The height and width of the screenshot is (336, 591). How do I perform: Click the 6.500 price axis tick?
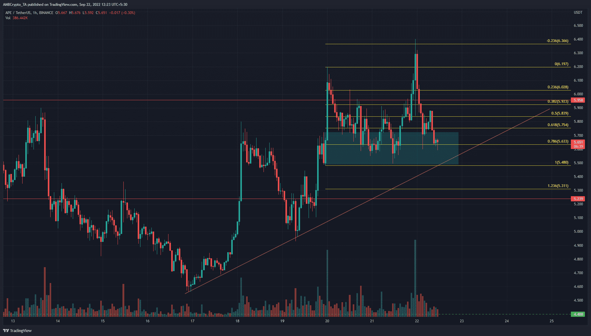pyautogui.click(x=578, y=26)
